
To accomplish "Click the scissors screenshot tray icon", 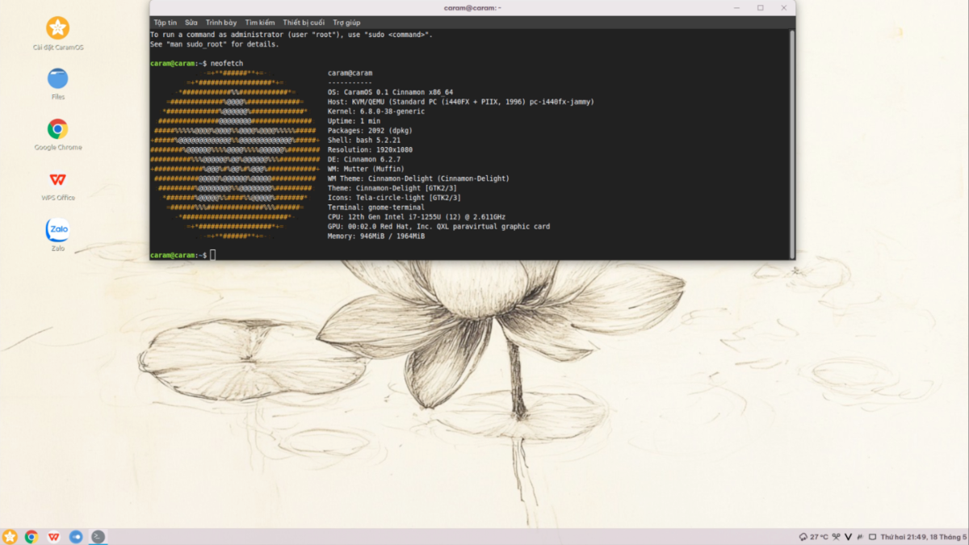I will [836, 537].
